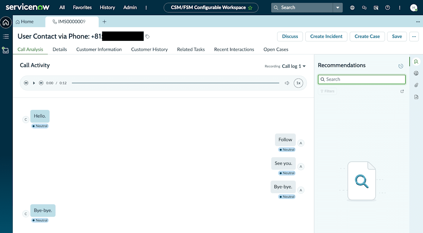Image resolution: width=423 pixels, height=233 pixels.
Task: Add a new workspace tab with plus
Action: 104,21
